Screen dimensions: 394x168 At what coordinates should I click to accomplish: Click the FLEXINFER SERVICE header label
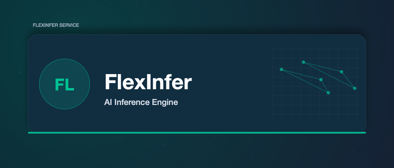pyautogui.click(x=56, y=25)
